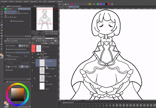Hide the Colores folder layer

point(32,54)
